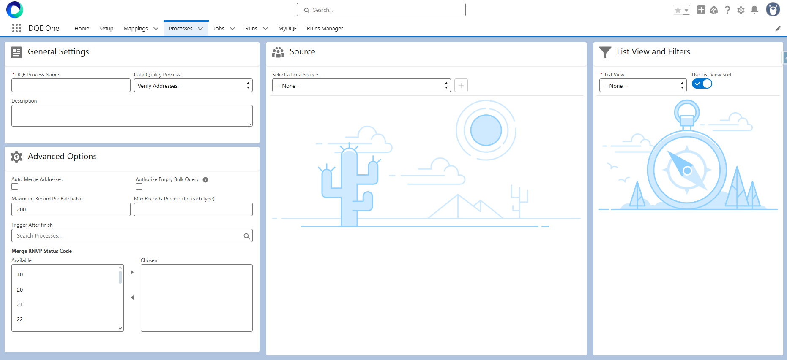
Task: Expand the Runs menu chevron
Action: (x=265, y=29)
